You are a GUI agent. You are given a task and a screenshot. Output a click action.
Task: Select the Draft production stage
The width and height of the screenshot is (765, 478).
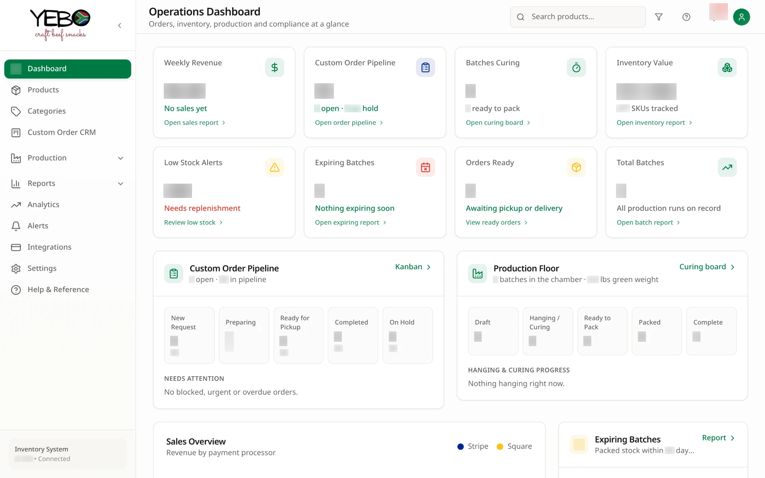click(x=493, y=331)
